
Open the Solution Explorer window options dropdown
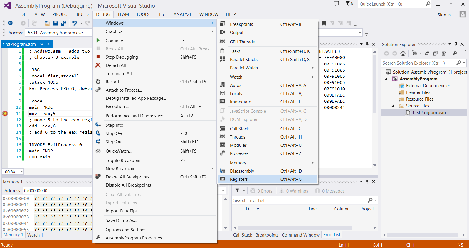coord(450,44)
